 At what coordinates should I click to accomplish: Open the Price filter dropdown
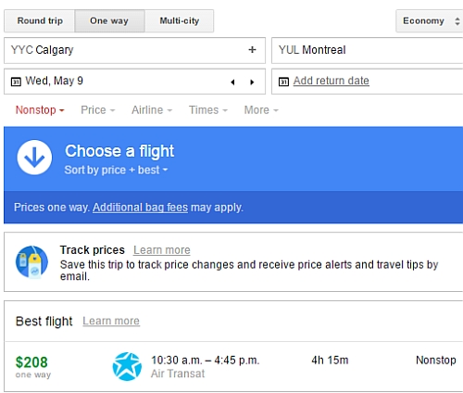point(98,110)
